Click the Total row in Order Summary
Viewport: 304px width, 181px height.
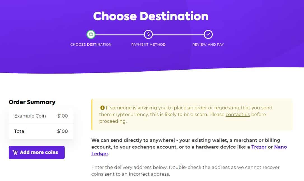(x=41, y=131)
